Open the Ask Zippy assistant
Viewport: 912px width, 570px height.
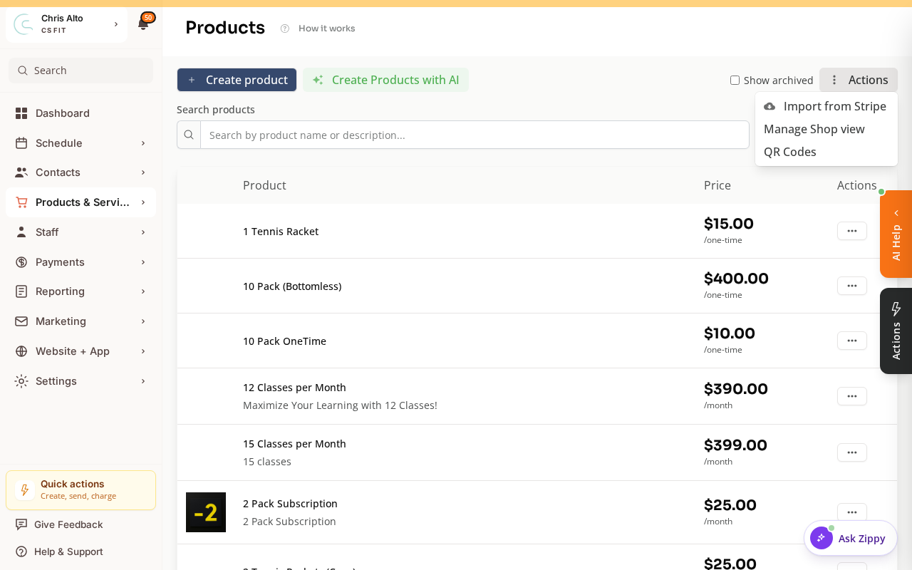(x=851, y=538)
